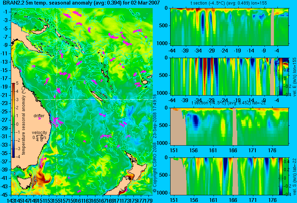The image size is (297, 203).
Task: Click the New Caledonia island on the map
Action: (97, 96)
